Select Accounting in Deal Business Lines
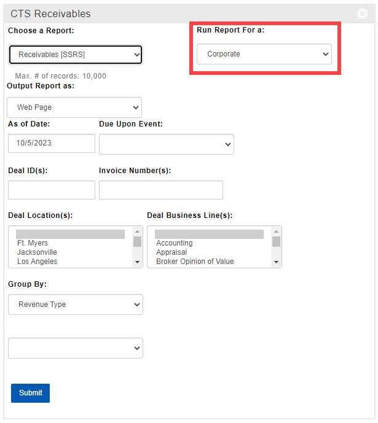 (x=174, y=243)
